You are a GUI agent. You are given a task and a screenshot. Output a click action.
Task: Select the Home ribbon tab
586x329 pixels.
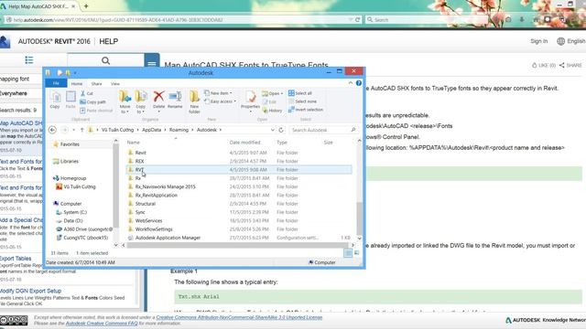click(77, 84)
